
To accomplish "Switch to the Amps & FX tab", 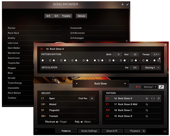I will pyautogui.click(x=112, y=131).
